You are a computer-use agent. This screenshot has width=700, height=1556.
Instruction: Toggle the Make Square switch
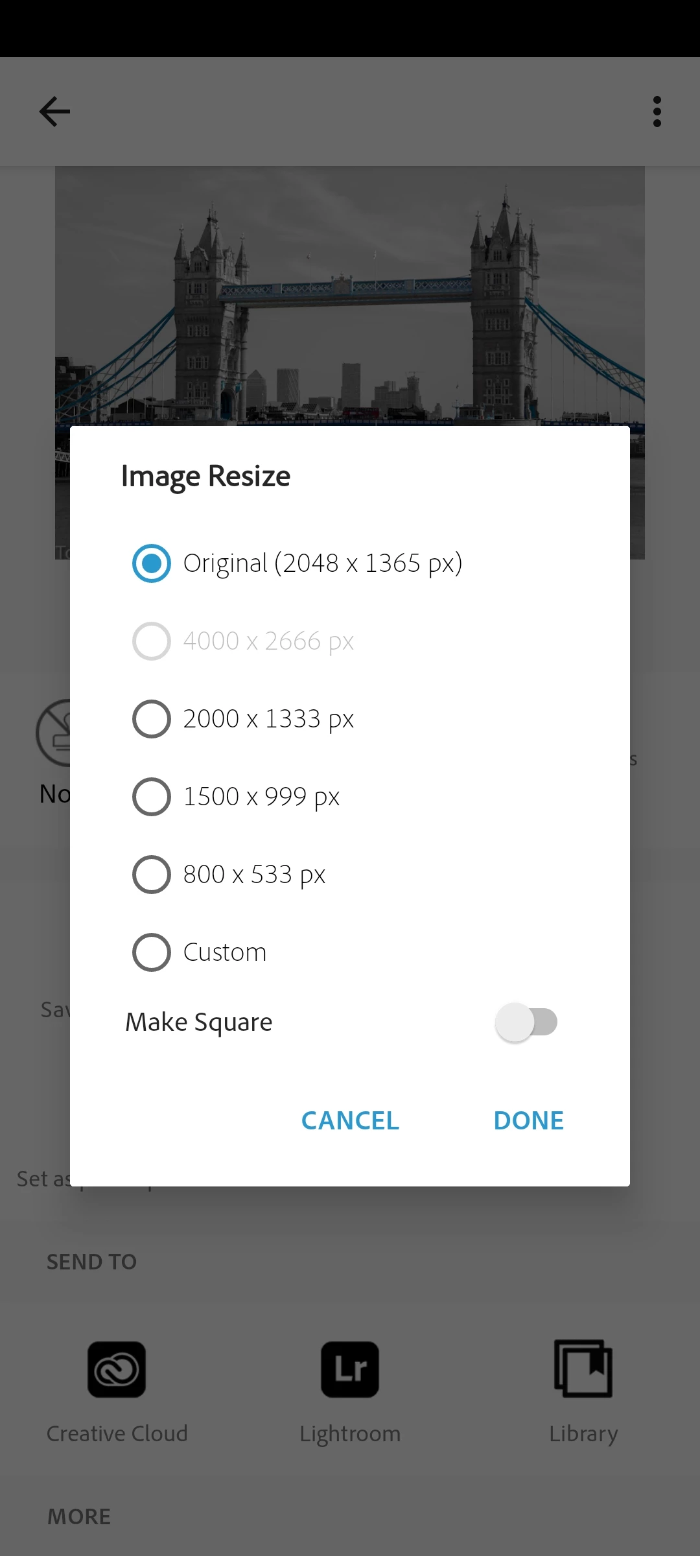tap(526, 1022)
